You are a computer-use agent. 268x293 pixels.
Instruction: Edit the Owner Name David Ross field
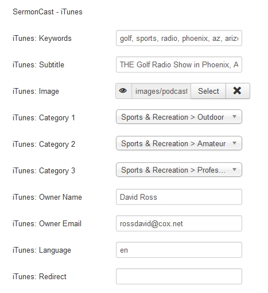pos(179,197)
